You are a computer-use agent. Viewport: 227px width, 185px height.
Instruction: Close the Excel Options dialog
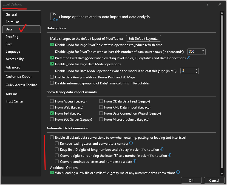click(x=220, y=4)
